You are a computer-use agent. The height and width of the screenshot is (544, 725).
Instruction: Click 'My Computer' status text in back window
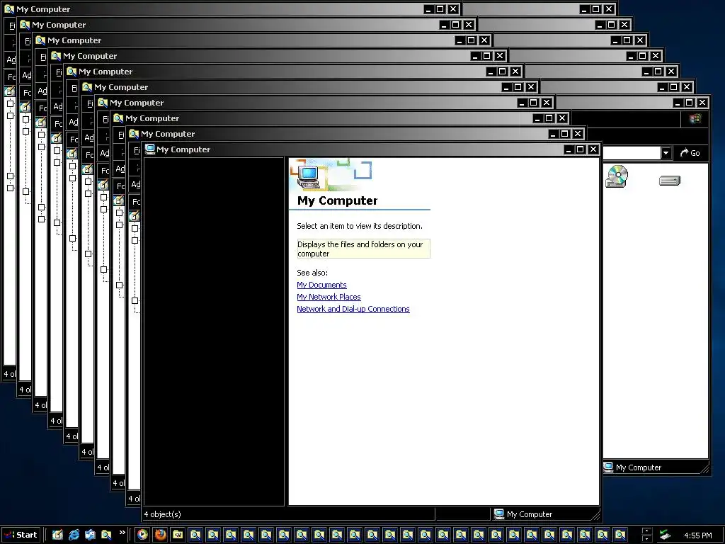coord(639,467)
